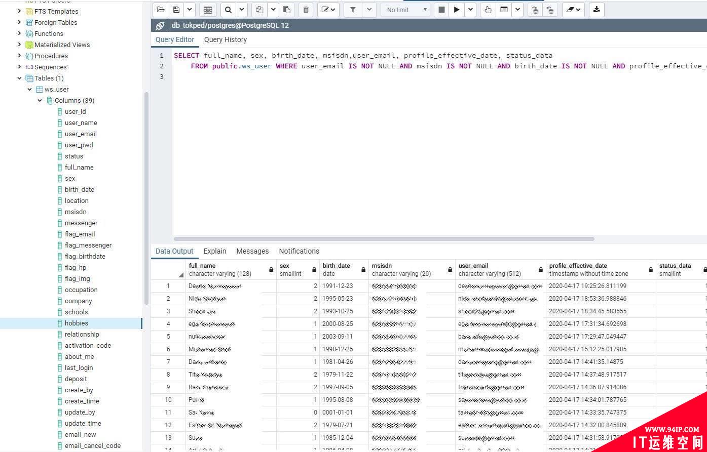Expand the Sequences node arrow

(x=19, y=67)
